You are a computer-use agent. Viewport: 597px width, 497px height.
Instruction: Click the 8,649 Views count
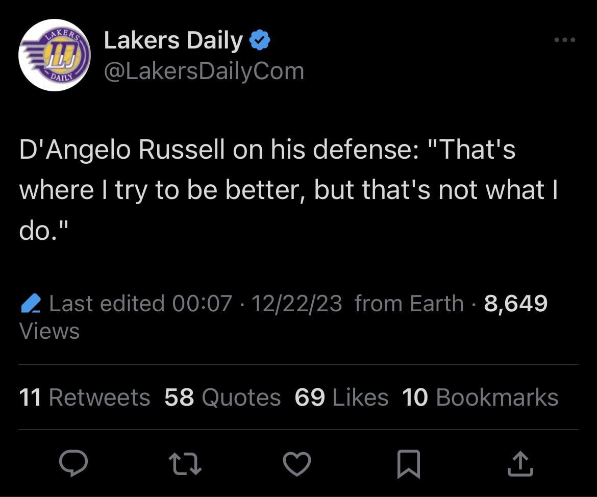[x=515, y=304]
